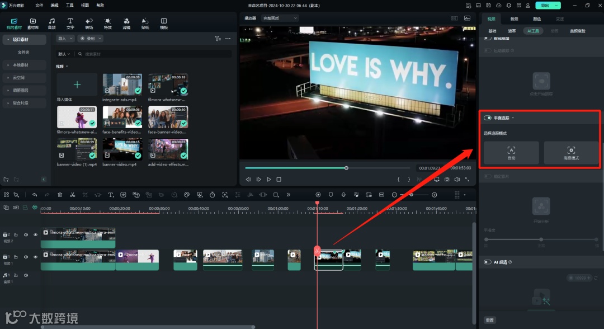Switch to the 颜色 tab in properties
The image size is (604, 329).
(536, 18)
